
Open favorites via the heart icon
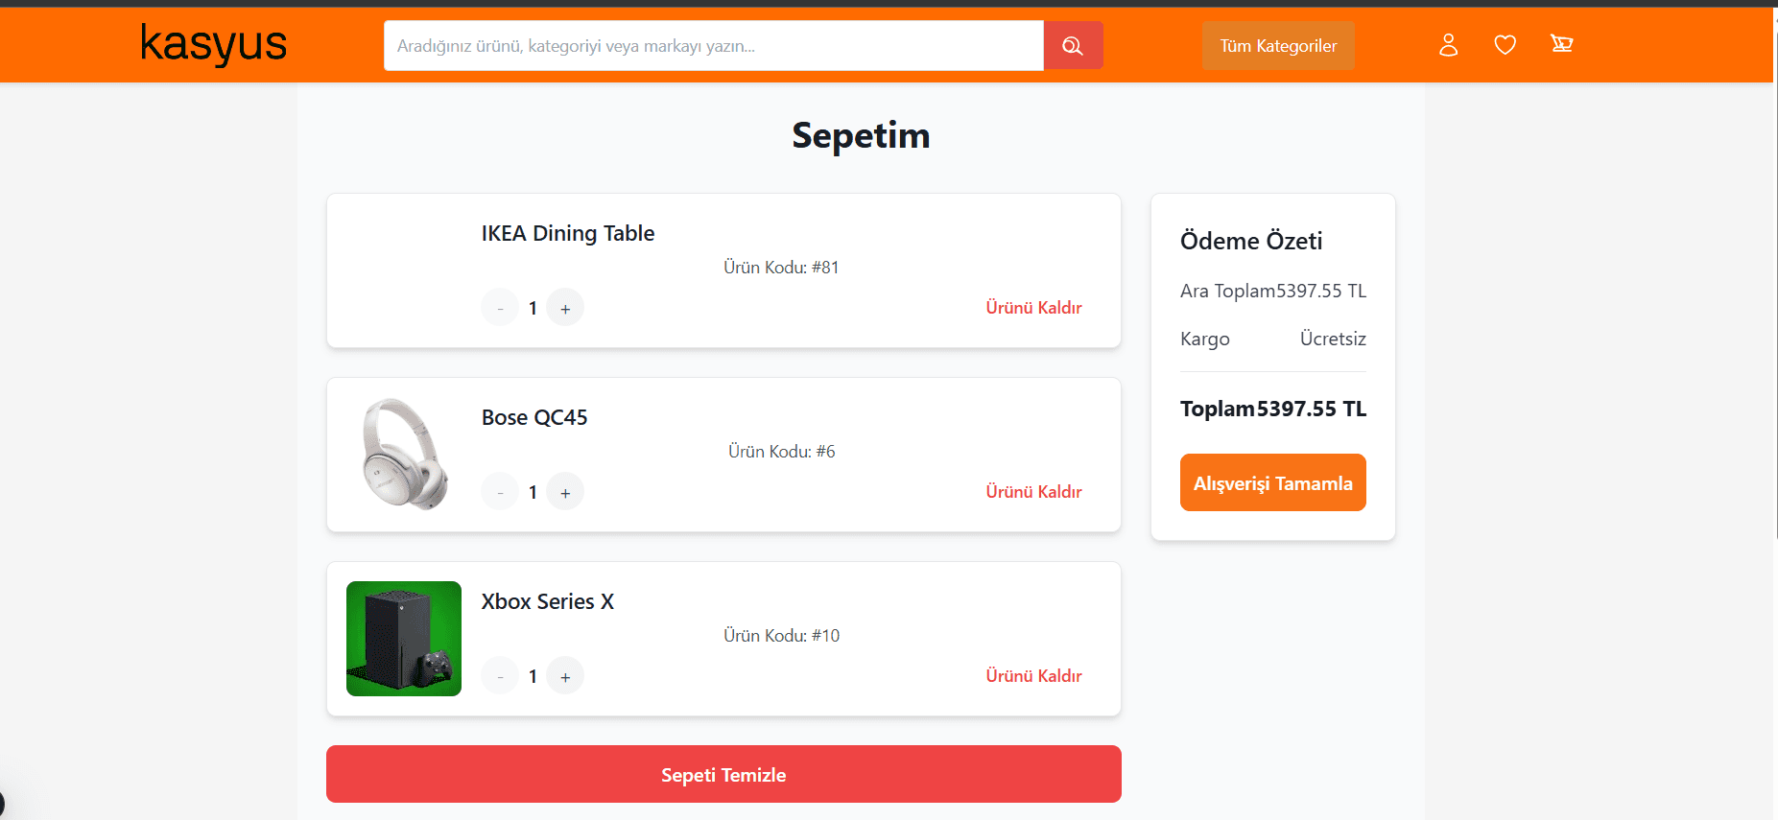(x=1505, y=45)
